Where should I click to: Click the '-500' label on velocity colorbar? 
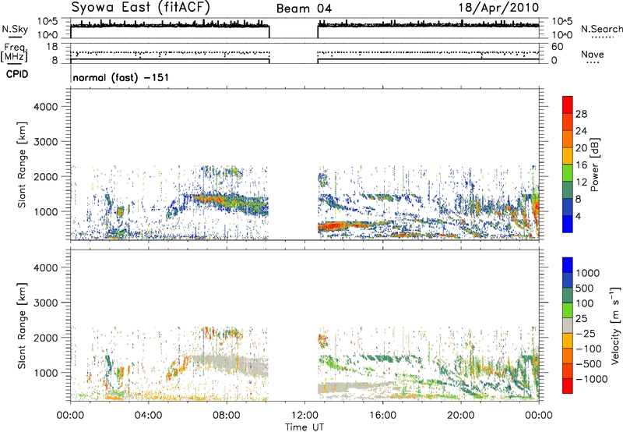[589, 363]
